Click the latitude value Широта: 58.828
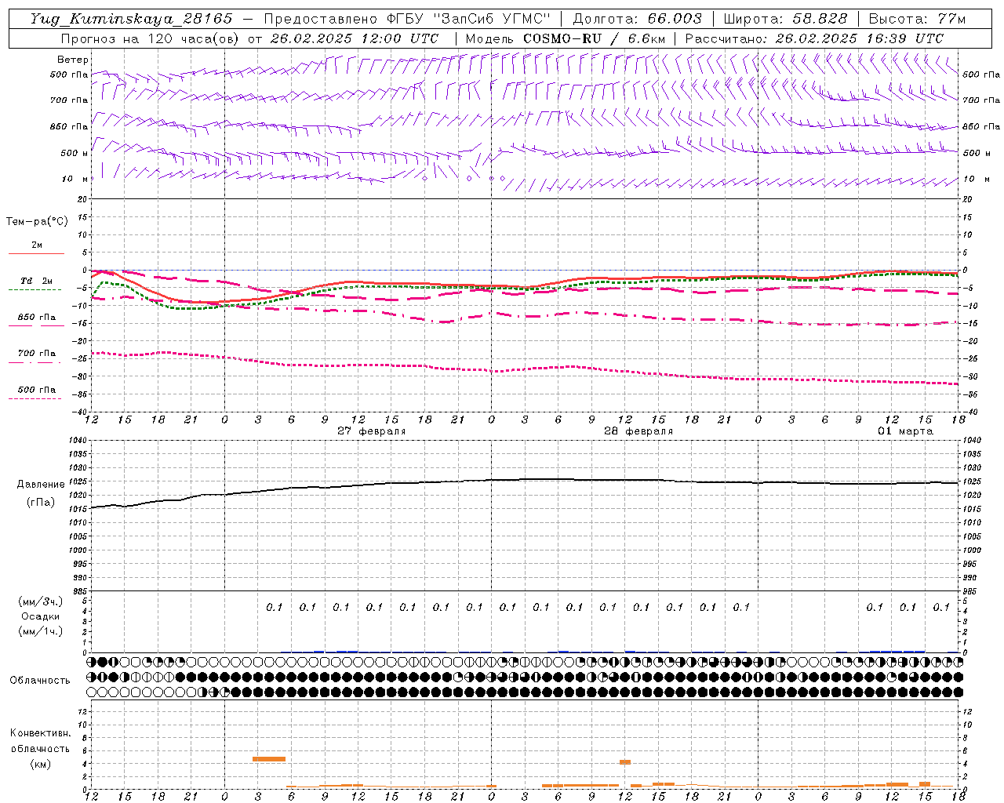Viewport: 1004px width, 803px height. [x=785, y=19]
